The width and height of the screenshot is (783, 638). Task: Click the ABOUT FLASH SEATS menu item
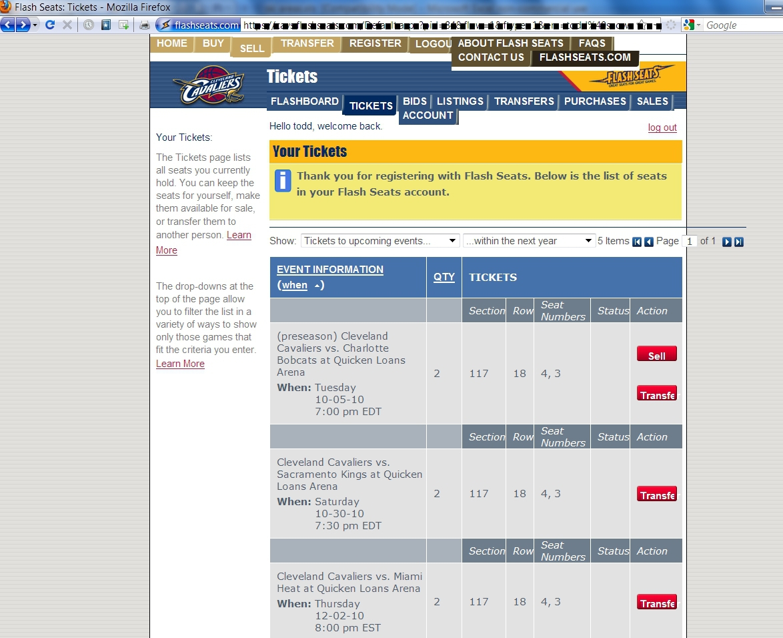coord(510,43)
